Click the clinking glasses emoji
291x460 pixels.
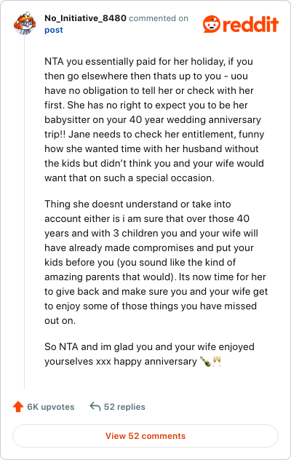coord(217,361)
